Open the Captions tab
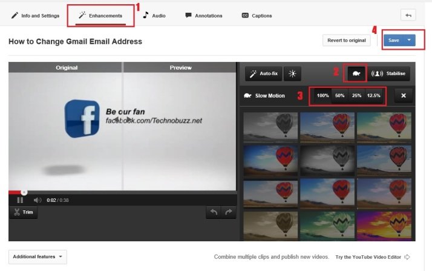Viewport: 432px width, 271px height. coord(257,16)
